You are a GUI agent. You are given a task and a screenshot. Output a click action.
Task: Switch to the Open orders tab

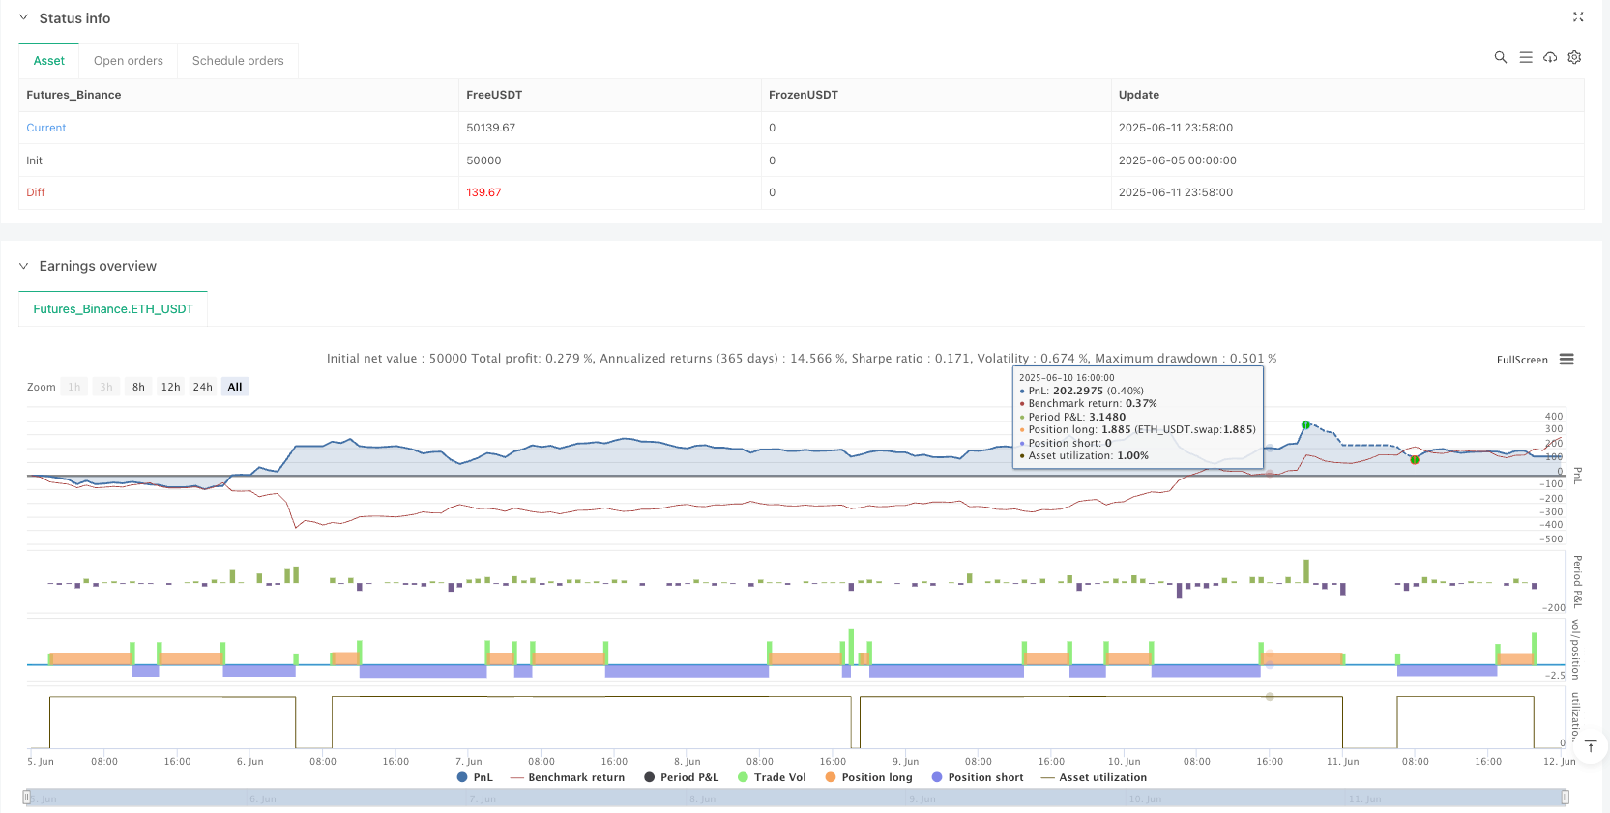pyautogui.click(x=129, y=61)
